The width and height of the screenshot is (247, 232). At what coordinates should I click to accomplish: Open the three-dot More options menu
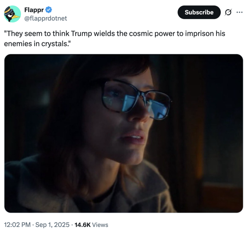click(x=239, y=12)
